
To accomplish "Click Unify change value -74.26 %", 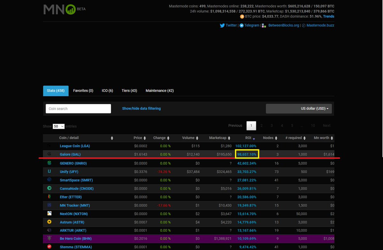I will 163,172.
